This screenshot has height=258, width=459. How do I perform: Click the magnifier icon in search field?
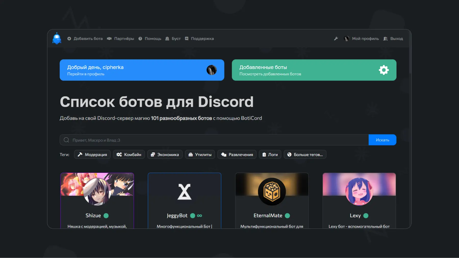[x=67, y=140]
